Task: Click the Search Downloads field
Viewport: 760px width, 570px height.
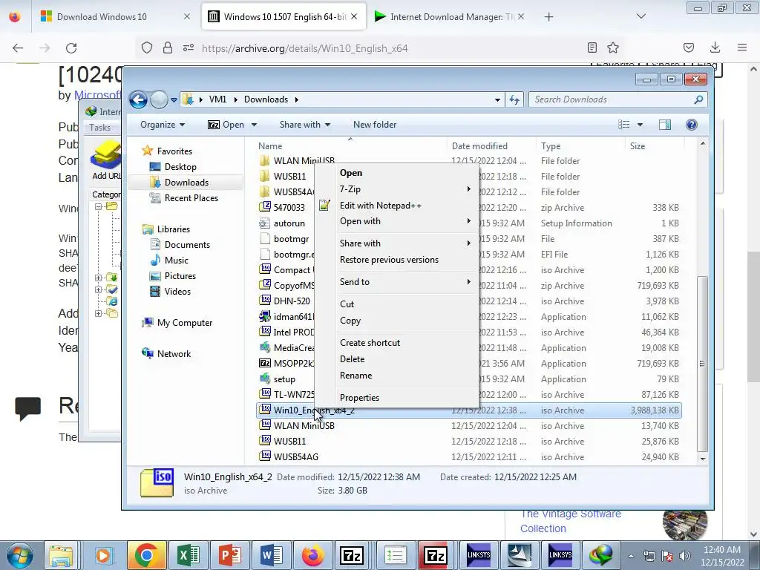Action: (x=611, y=99)
